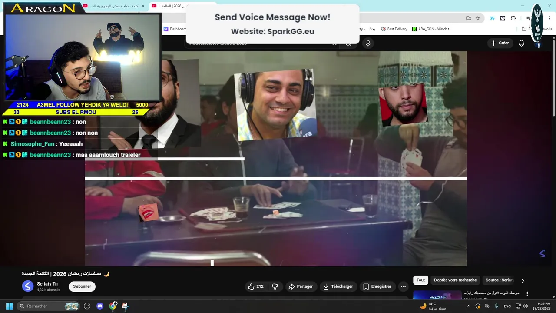Open options menu for first suggested video

[x=527, y=294]
